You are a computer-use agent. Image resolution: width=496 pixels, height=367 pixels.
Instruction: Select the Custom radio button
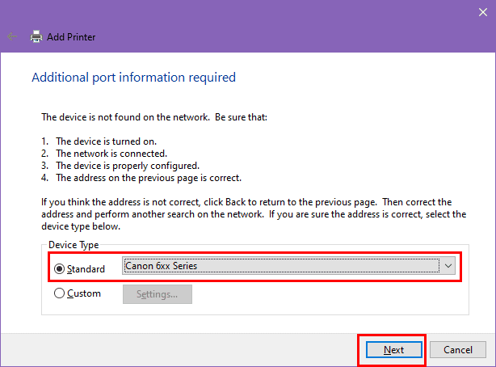59,293
